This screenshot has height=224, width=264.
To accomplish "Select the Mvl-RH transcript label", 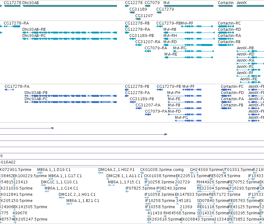I will click(x=170, y=36).
